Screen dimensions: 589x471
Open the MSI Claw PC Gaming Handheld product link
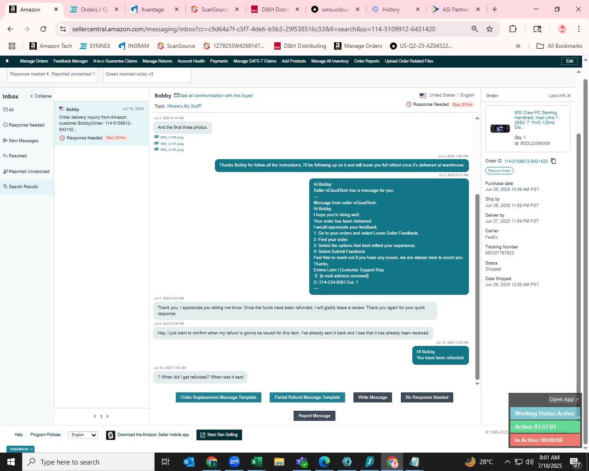537,120
